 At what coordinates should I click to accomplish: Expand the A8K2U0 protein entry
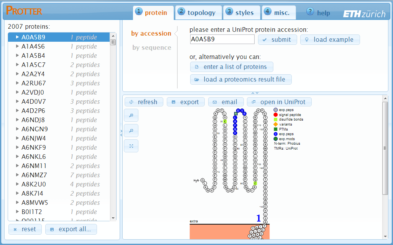pyautogui.click(x=18, y=184)
